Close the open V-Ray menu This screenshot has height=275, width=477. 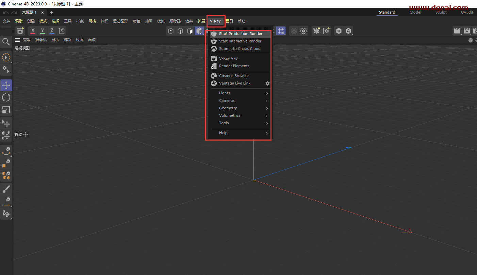[215, 21]
